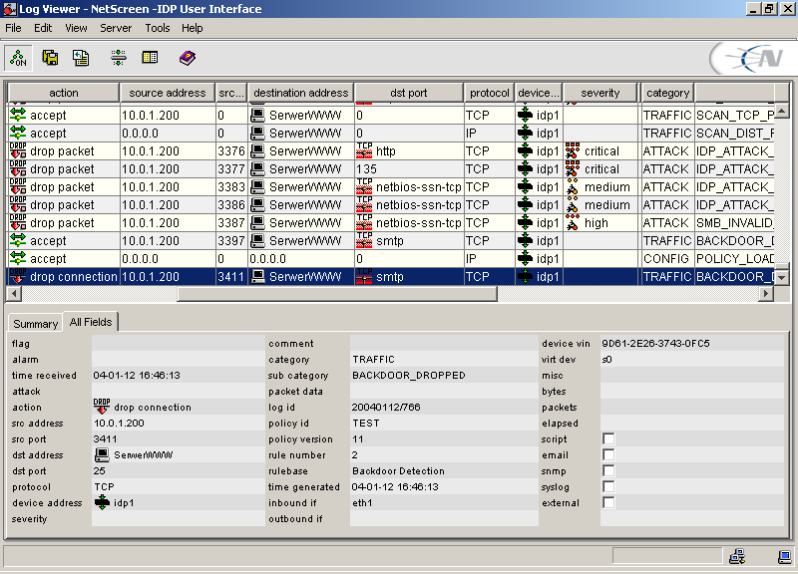The height and width of the screenshot is (574, 798).
Task: Enable the syslog checkbox
Action: 608,486
